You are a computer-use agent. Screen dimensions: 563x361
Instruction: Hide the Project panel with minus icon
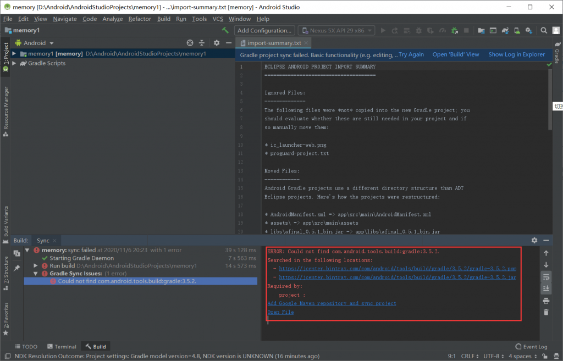coord(228,43)
